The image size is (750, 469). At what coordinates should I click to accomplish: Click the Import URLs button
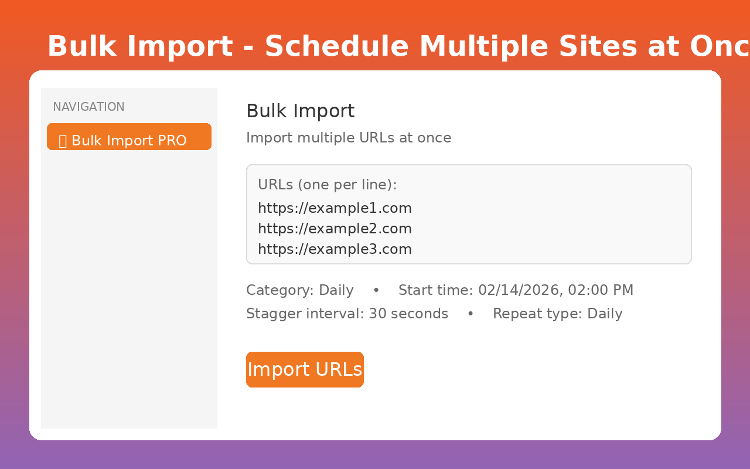tap(305, 369)
